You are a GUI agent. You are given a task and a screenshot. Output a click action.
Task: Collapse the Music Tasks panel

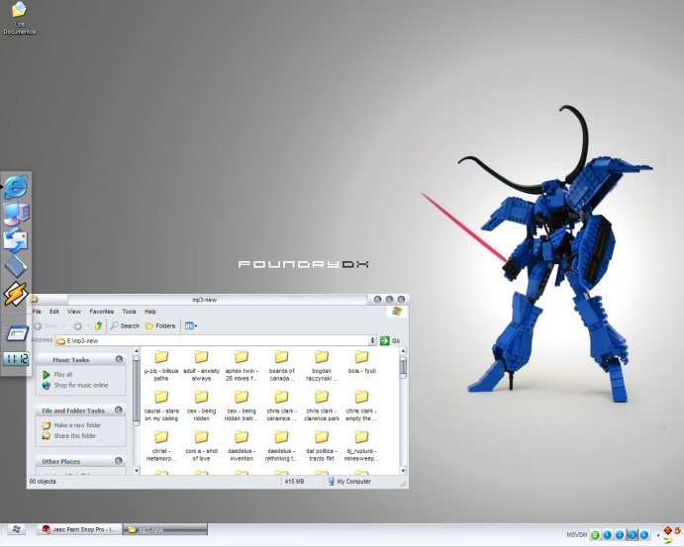click(119, 360)
